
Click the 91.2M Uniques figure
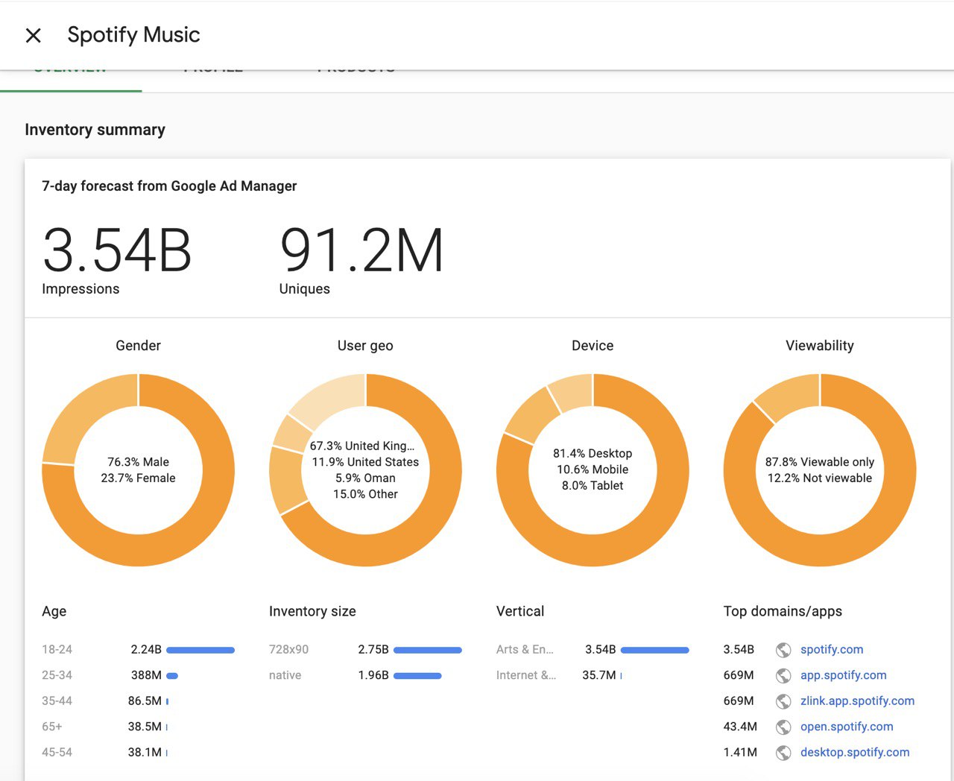click(x=361, y=250)
